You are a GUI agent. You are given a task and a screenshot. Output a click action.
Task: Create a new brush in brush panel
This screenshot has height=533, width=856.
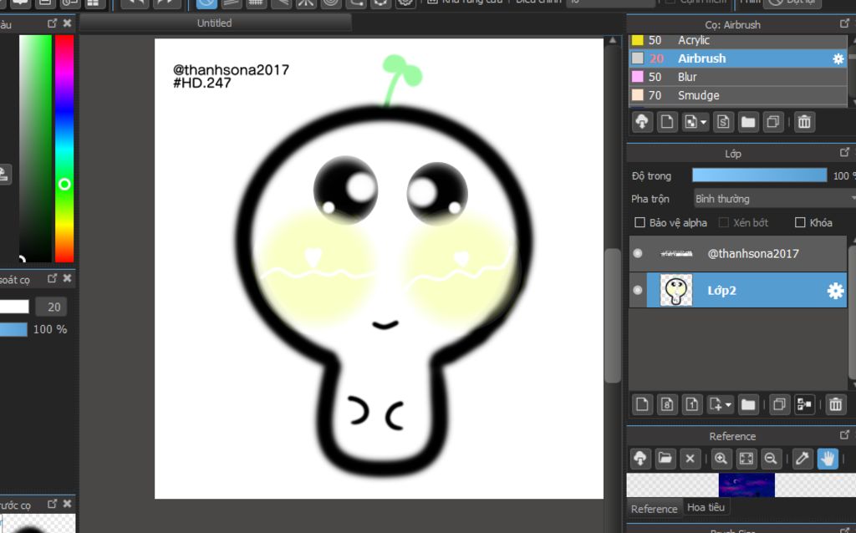tap(666, 122)
